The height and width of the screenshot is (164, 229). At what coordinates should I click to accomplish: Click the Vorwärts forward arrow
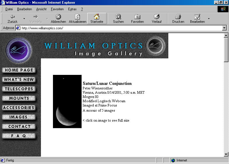pos(35,19)
